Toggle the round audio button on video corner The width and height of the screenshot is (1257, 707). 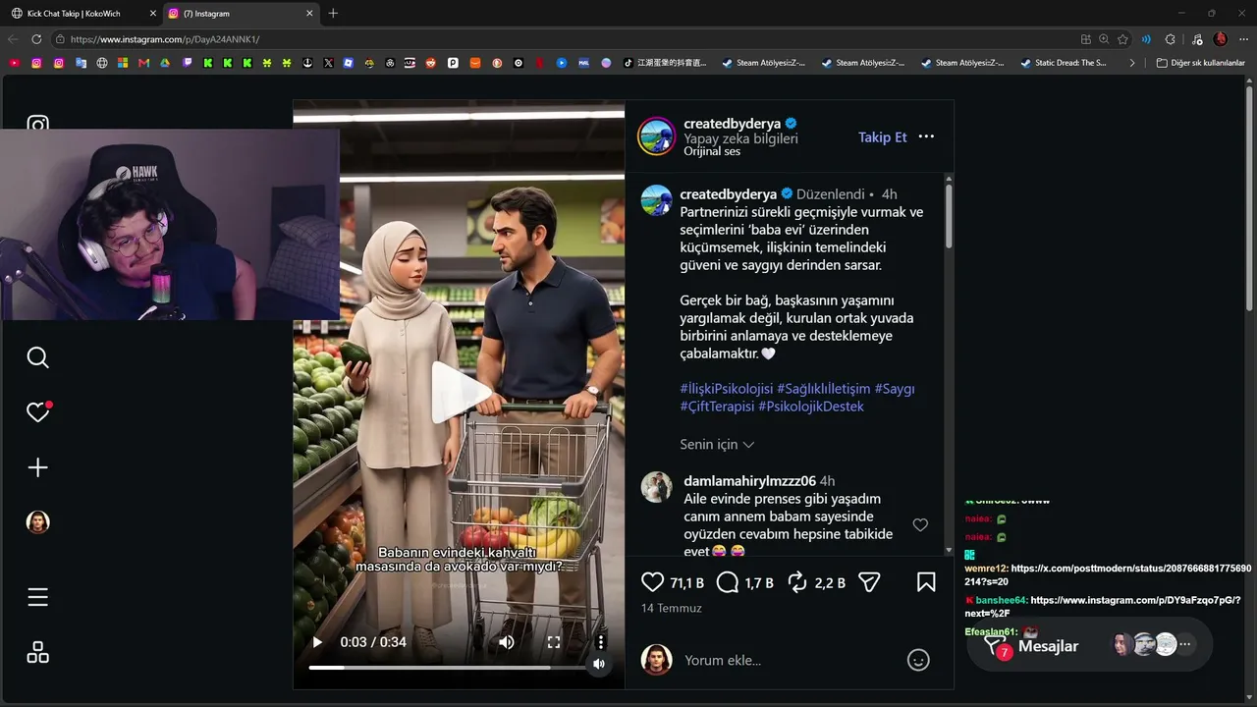click(599, 665)
